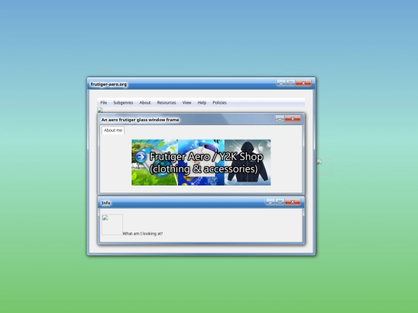
Task: Minimize the frutiger-aero.org window
Action: pyautogui.click(x=281, y=83)
